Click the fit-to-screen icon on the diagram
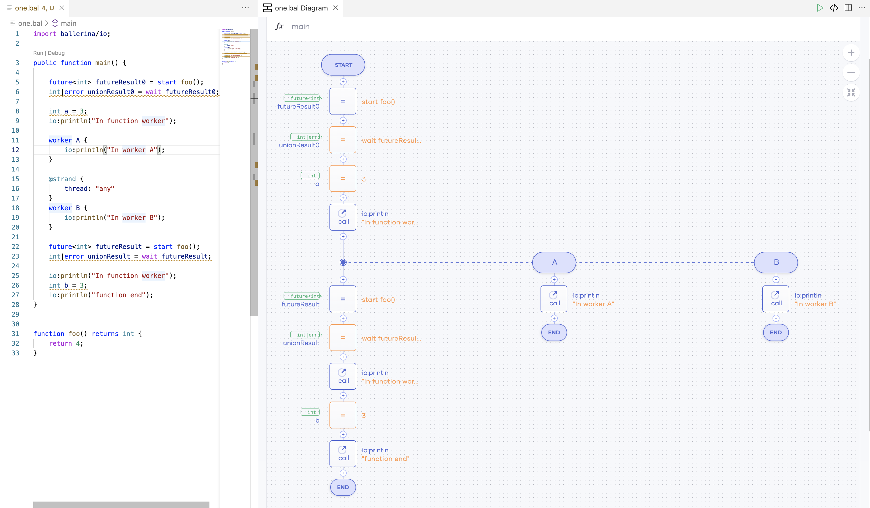 click(x=851, y=92)
